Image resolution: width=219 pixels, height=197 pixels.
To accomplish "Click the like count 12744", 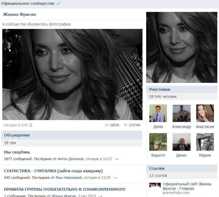I will point(134,125).
